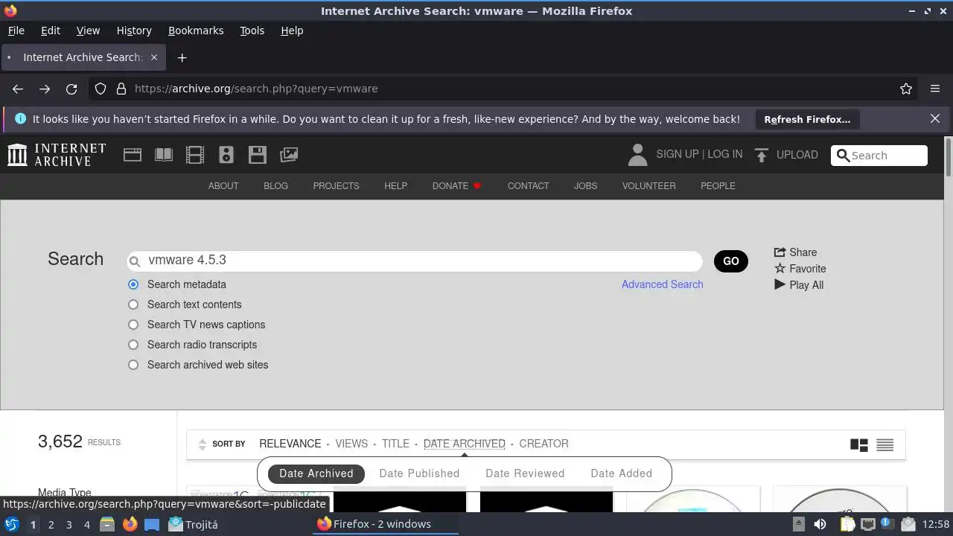Dismiss the Refresh Firefox notification bar

click(935, 119)
